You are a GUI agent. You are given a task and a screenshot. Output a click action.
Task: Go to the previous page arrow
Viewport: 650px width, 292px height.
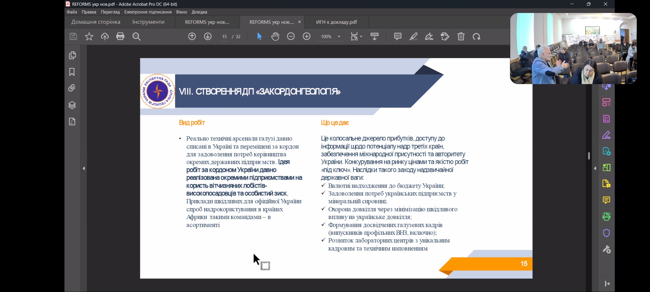[x=192, y=36]
